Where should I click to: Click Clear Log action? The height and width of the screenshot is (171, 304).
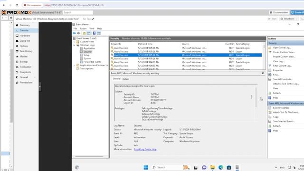(278, 61)
